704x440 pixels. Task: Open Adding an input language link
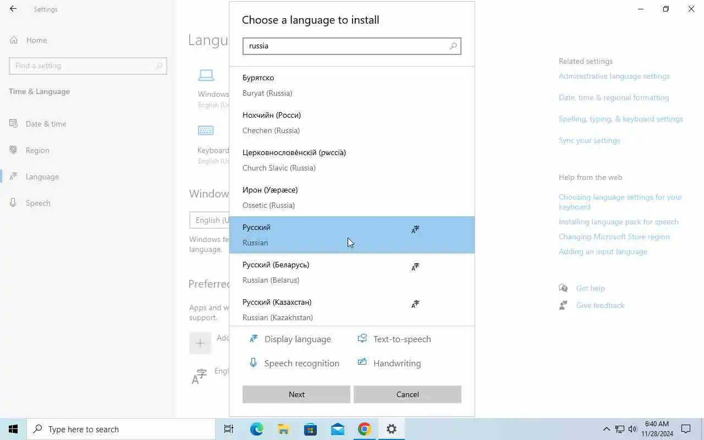tap(603, 251)
